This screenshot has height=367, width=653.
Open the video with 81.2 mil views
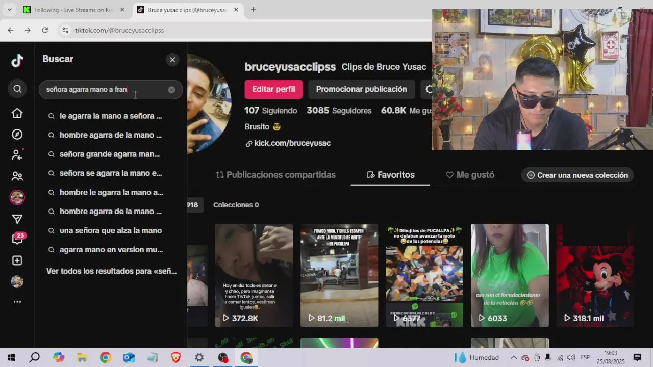[339, 275]
